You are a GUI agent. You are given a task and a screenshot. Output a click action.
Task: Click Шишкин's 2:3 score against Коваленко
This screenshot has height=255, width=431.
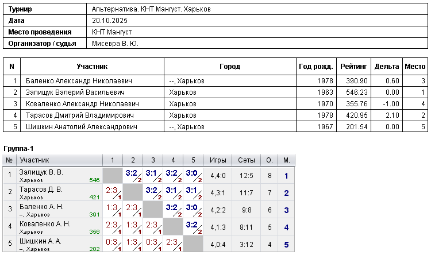point(172,242)
